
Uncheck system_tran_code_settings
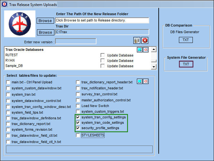click(x=78, y=122)
